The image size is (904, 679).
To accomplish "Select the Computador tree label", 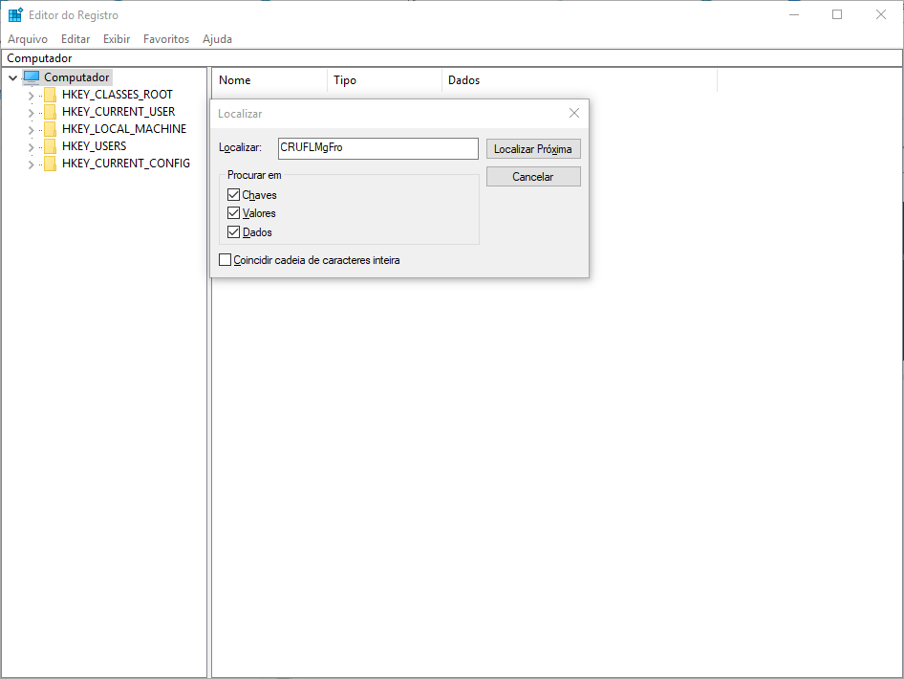I will (76, 77).
